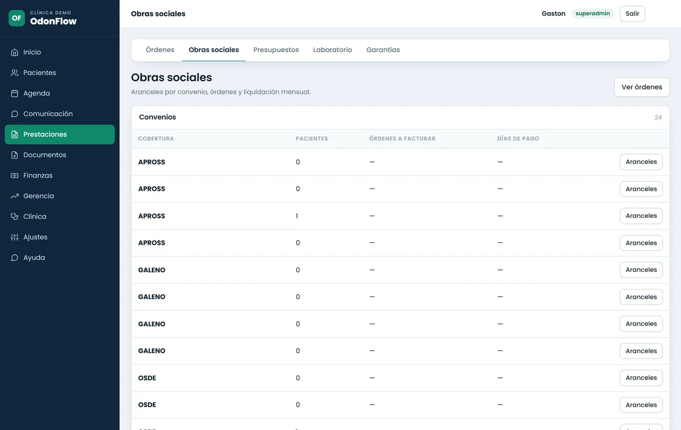
Task: Open Ajustes via the sliders icon
Action: pyautogui.click(x=15, y=237)
